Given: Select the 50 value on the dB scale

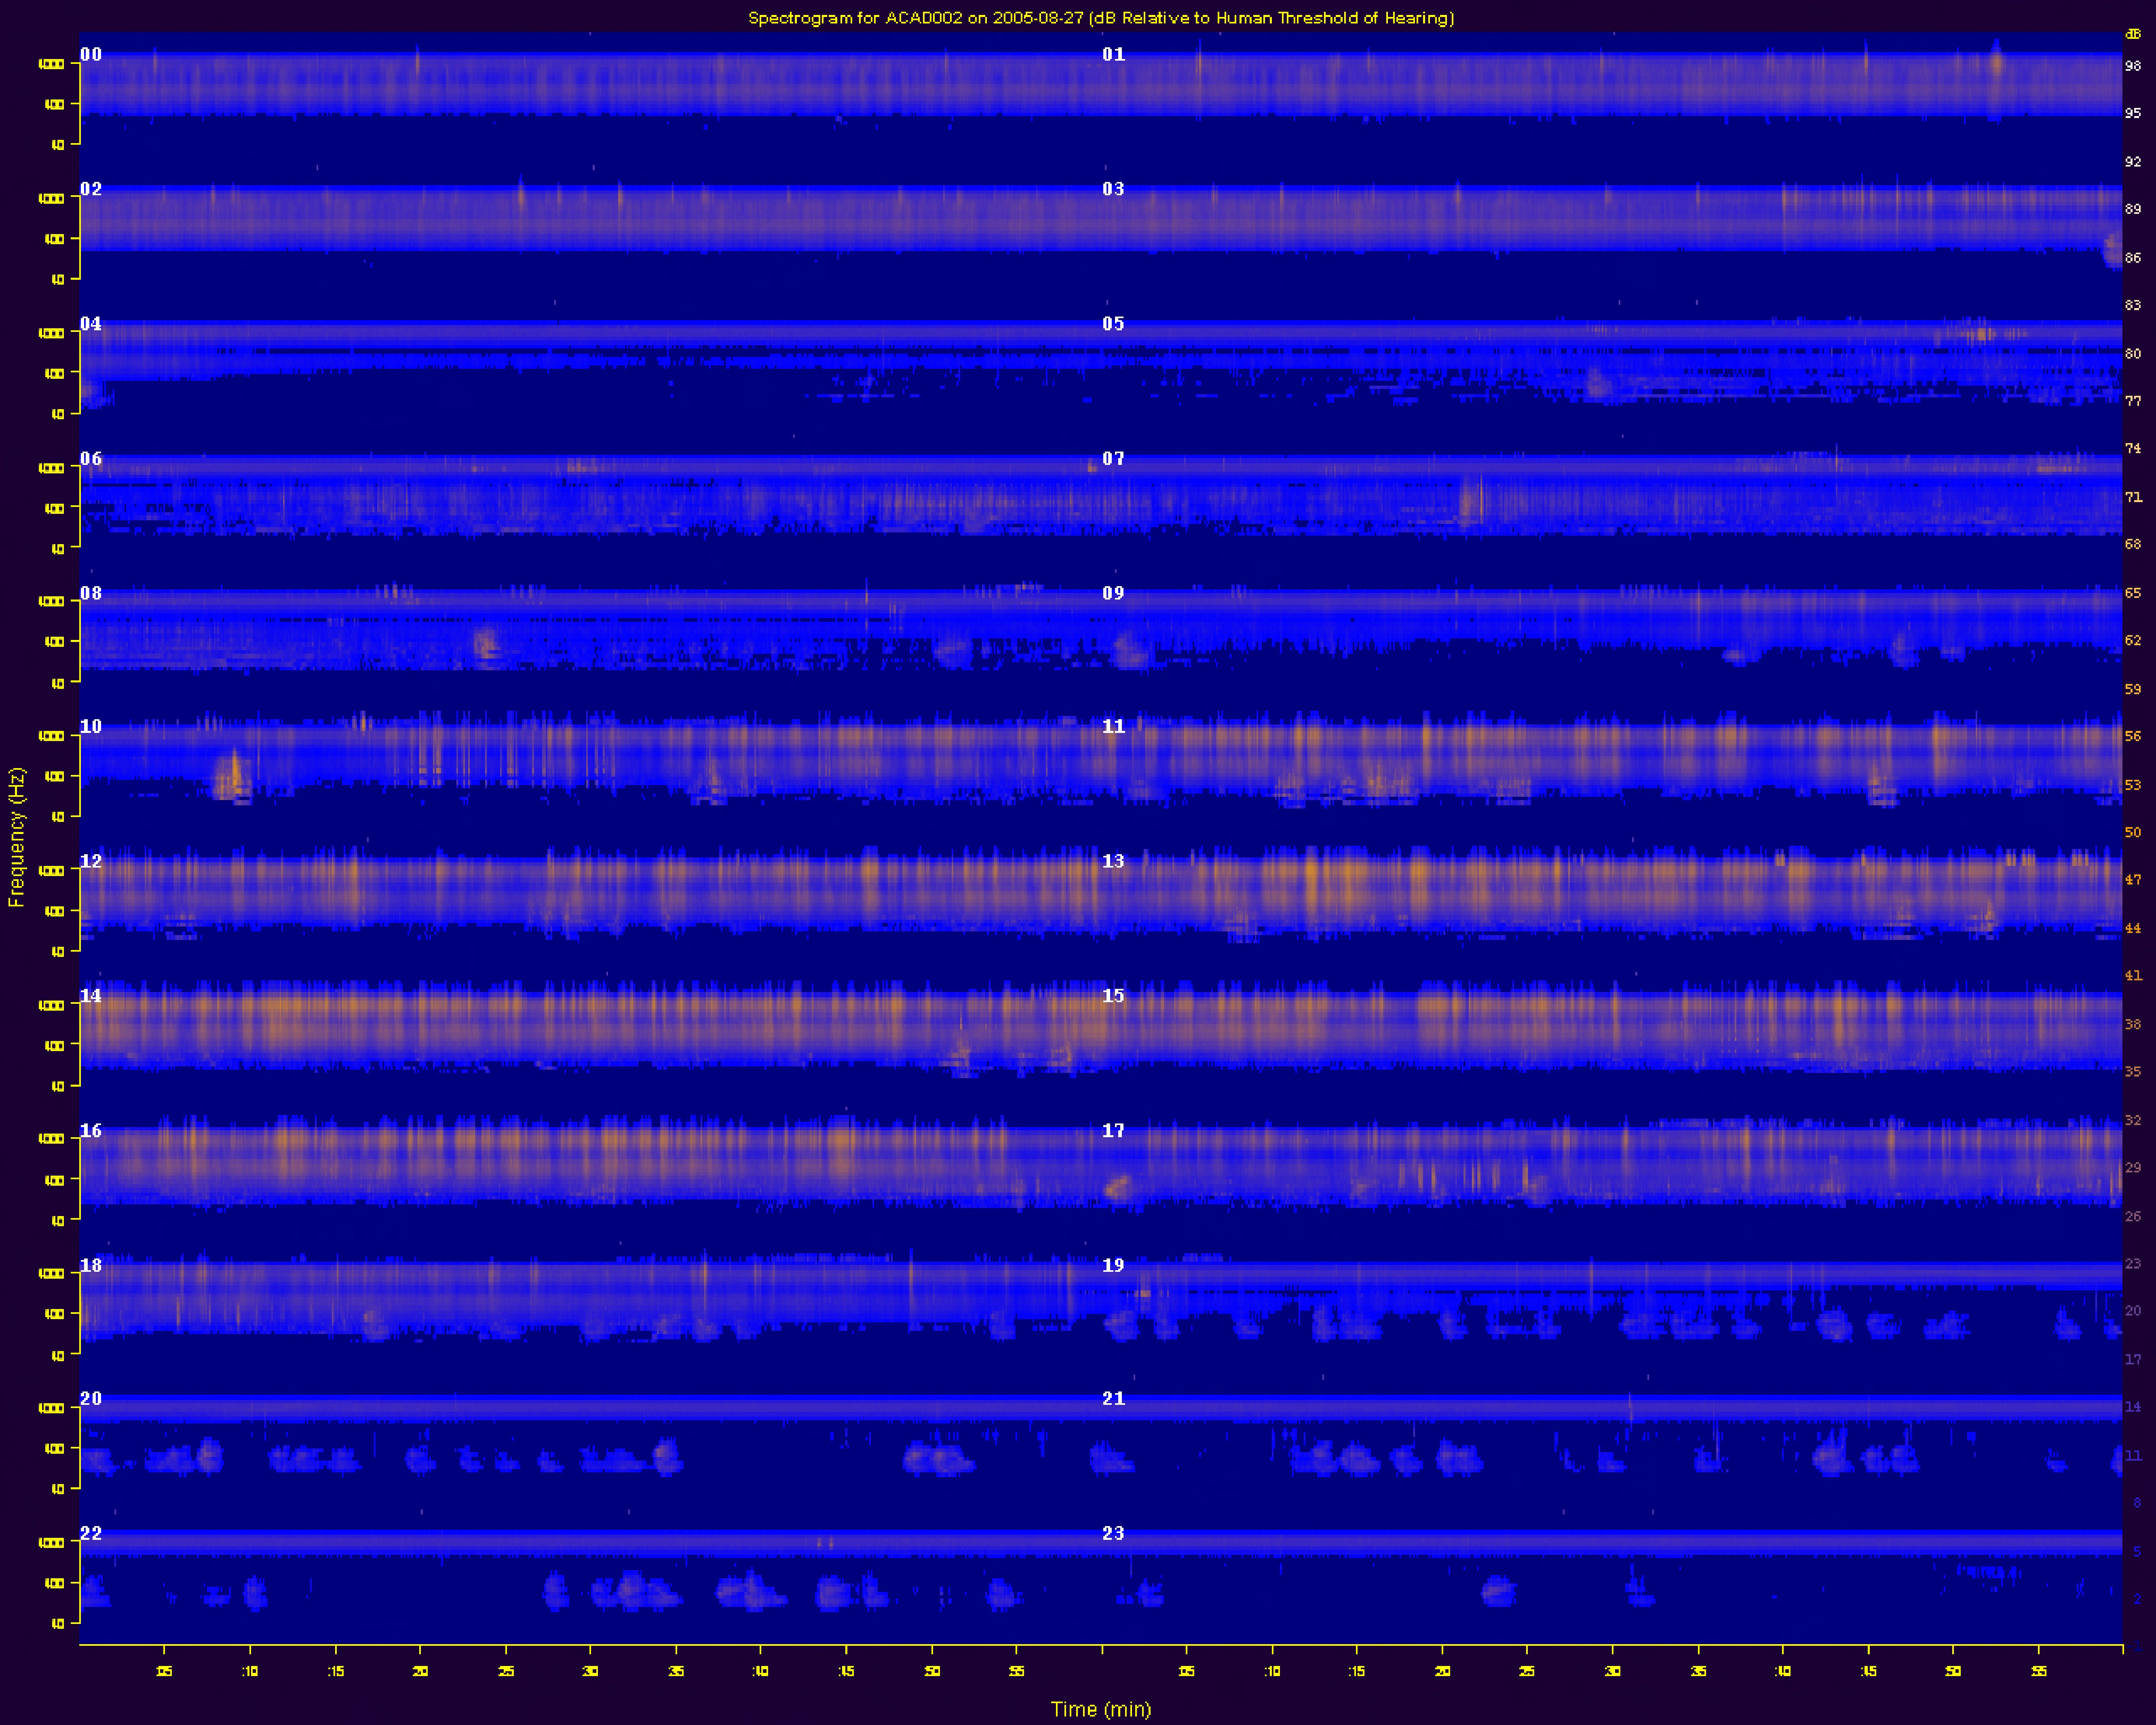Looking at the screenshot, I should [x=2133, y=832].
